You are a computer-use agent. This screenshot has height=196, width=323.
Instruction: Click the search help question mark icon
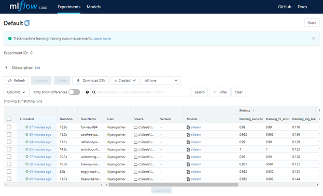(87, 92)
